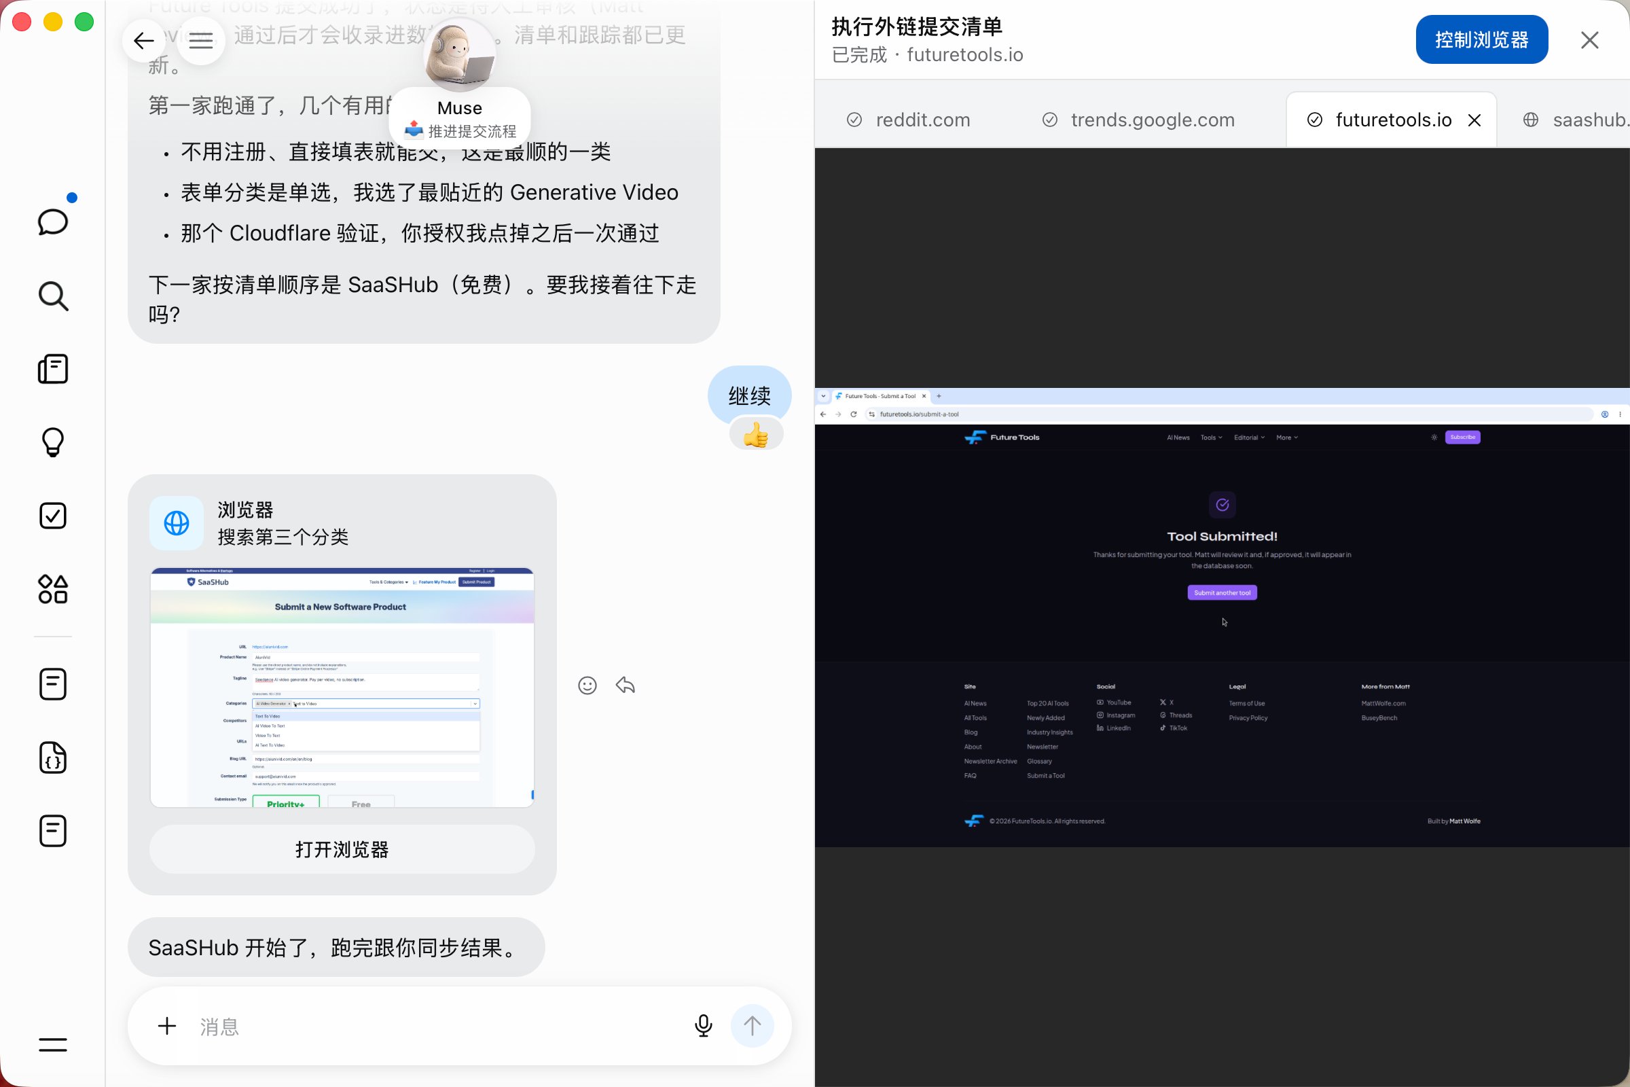Expand the More dropdown in nav
The width and height of the screenshot is (1630, 1087).
click(x=1287, y=438)
